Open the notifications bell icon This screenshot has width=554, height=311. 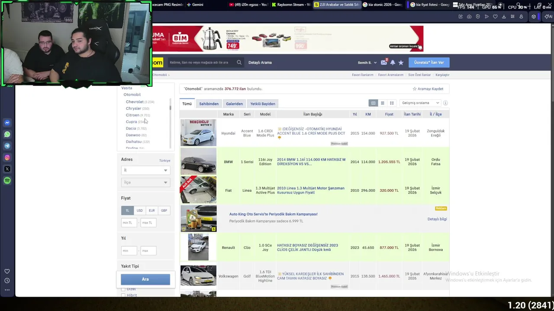coord(393,62)
